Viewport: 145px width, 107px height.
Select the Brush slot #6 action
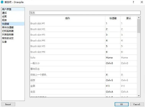click(67, 52)
